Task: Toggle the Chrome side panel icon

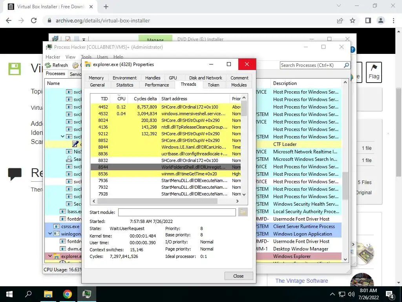Action: tap(368, 20)
